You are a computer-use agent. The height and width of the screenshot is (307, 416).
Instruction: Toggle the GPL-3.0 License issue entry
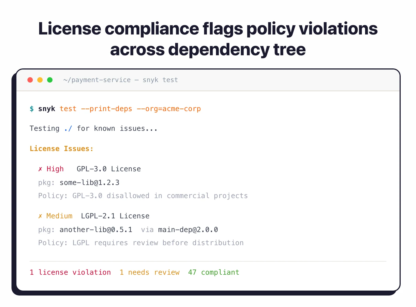coord(109,169)
